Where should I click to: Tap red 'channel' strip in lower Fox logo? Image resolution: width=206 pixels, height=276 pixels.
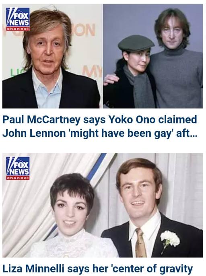pyautogui.click(x=18, y=178)
